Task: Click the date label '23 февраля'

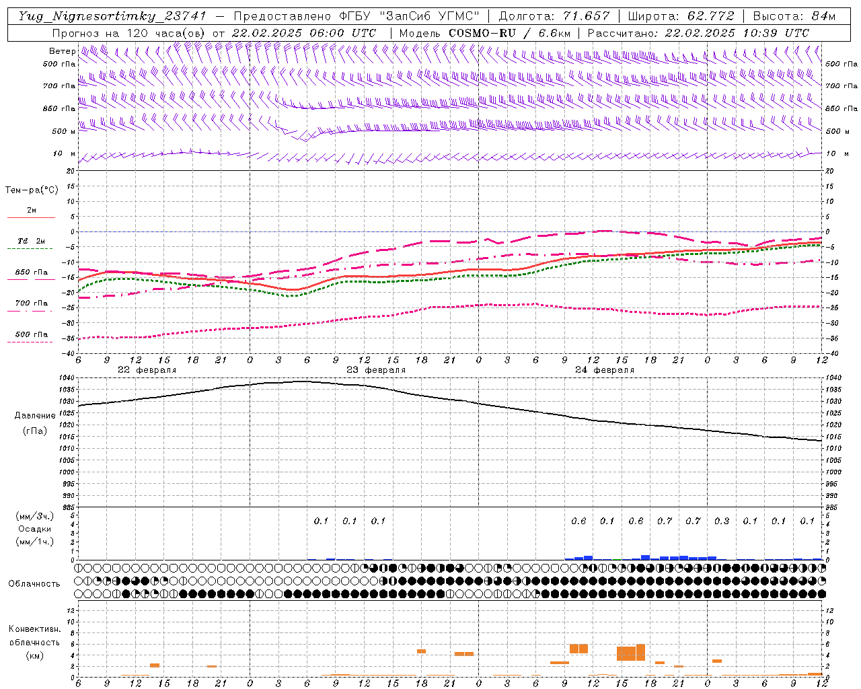Action: point(376,370)
